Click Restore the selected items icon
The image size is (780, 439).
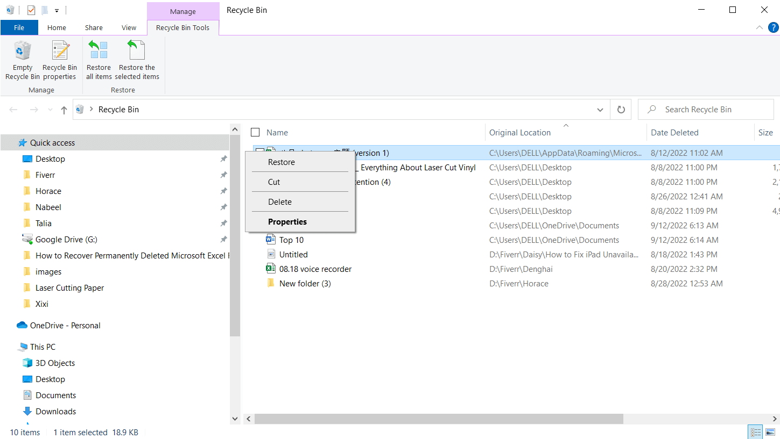click(x=137, y=61)
